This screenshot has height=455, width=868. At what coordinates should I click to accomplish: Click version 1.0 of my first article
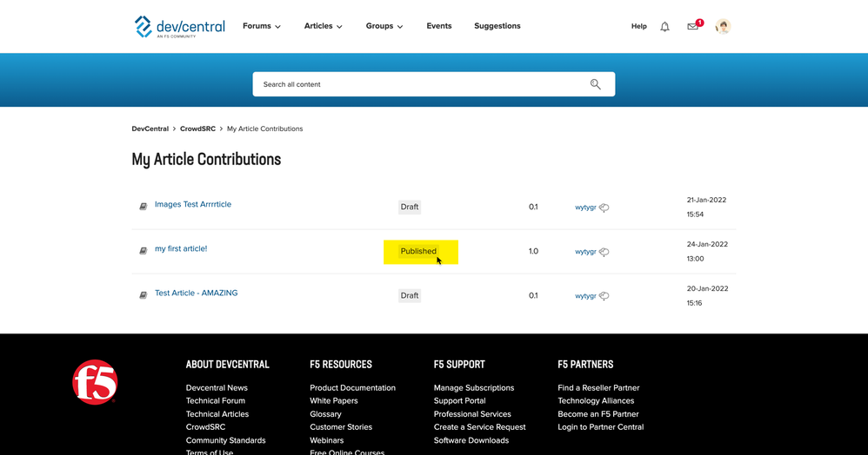coord(533,251)
